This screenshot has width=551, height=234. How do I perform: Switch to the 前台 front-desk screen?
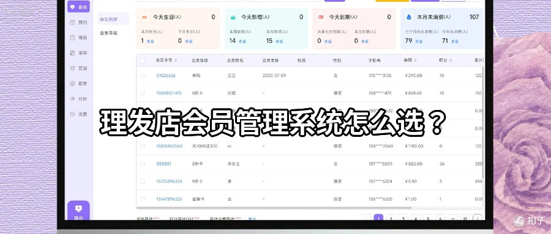[x=78, y=211]
